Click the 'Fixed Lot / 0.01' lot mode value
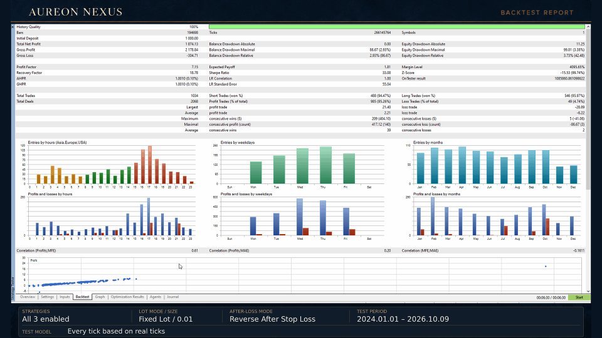602x338 pixels. pyautogui.click(x=166, y=319)
